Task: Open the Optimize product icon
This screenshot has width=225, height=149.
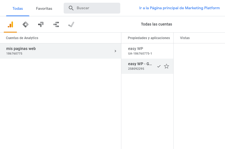Action: tap(41, 24)
